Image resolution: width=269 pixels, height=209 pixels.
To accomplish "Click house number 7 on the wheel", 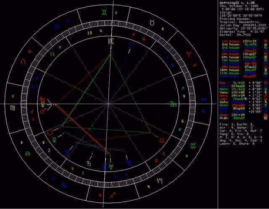I will (x=183, y=89).
